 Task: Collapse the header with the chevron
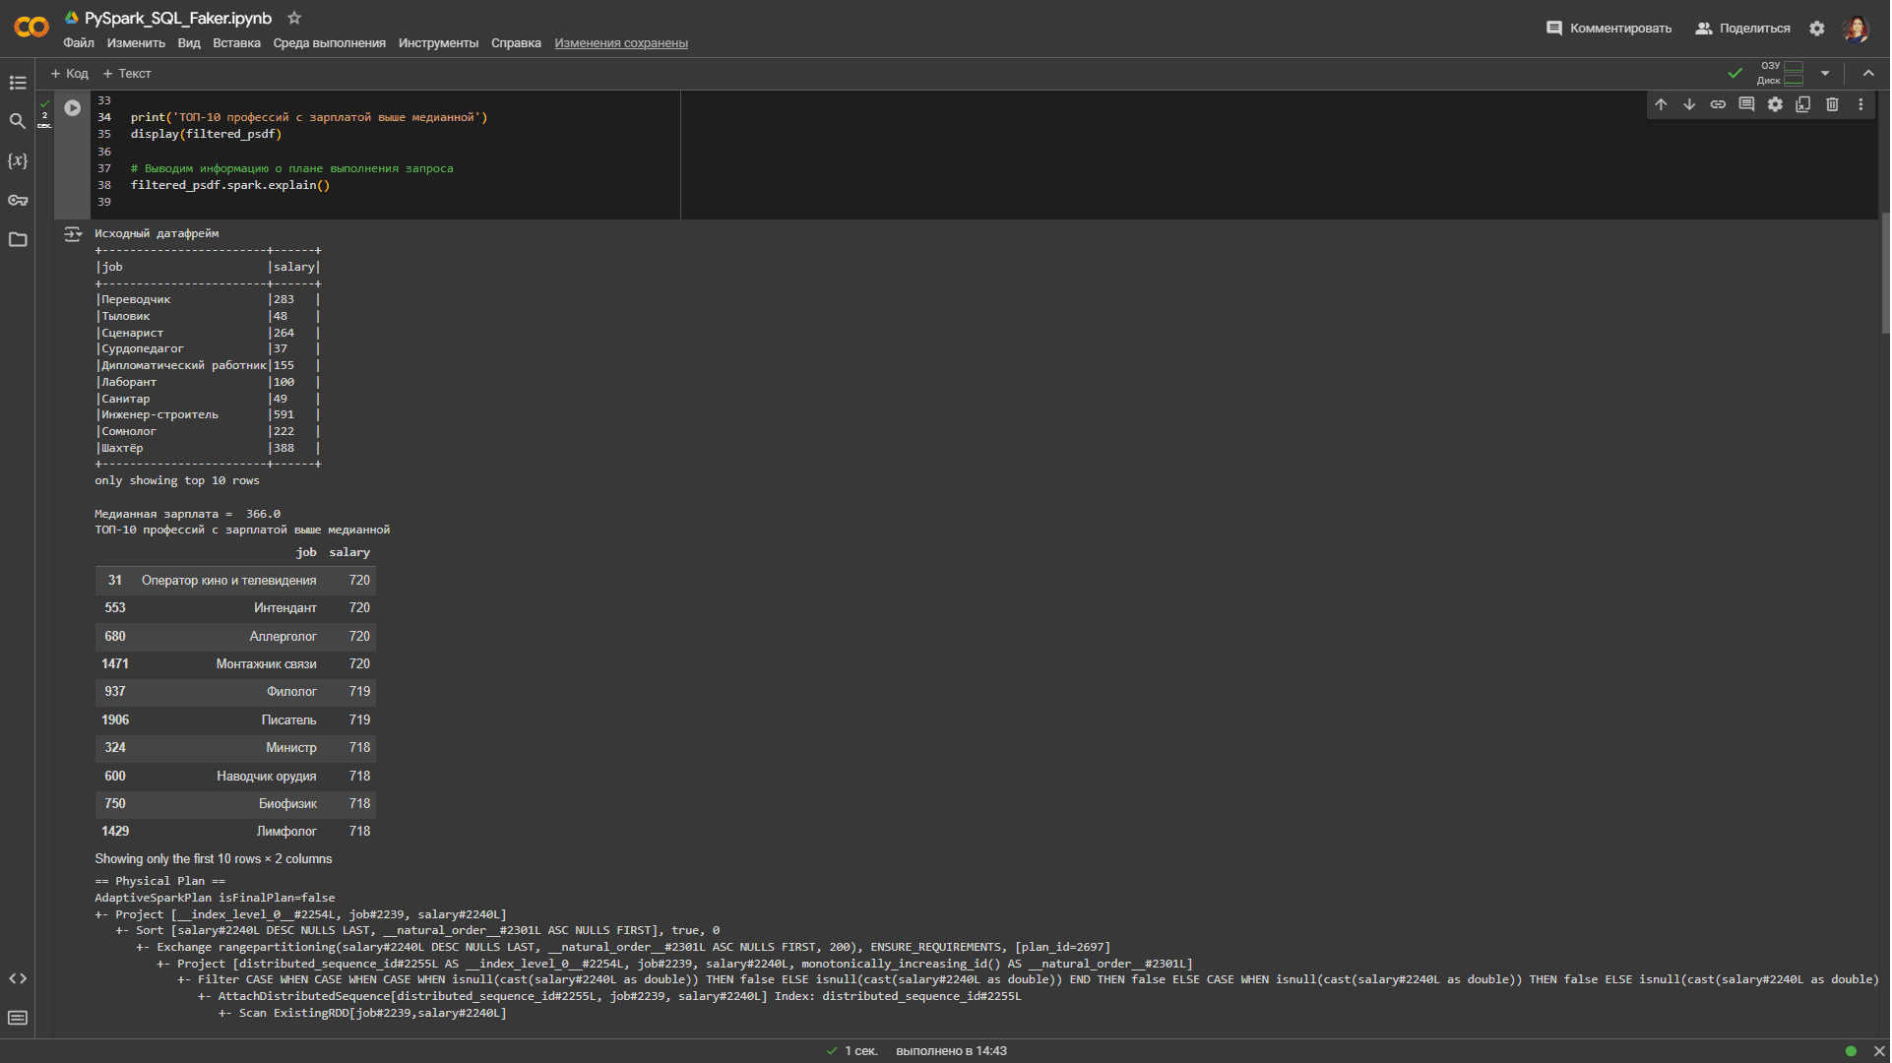pos(1869,74)
